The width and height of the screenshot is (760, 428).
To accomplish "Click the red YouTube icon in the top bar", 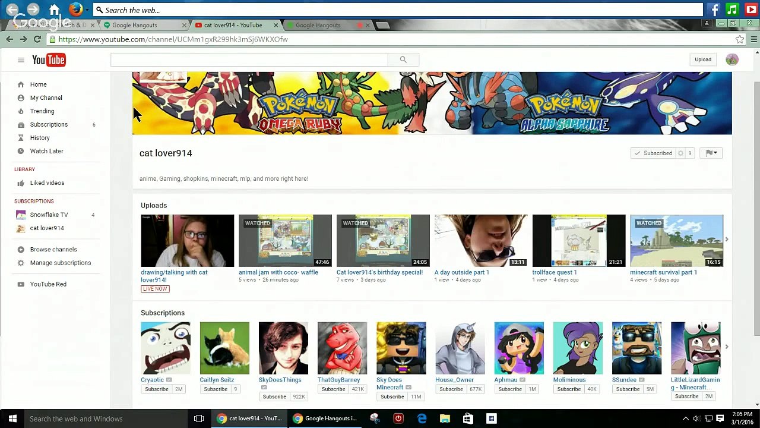I will click(750, 10).
